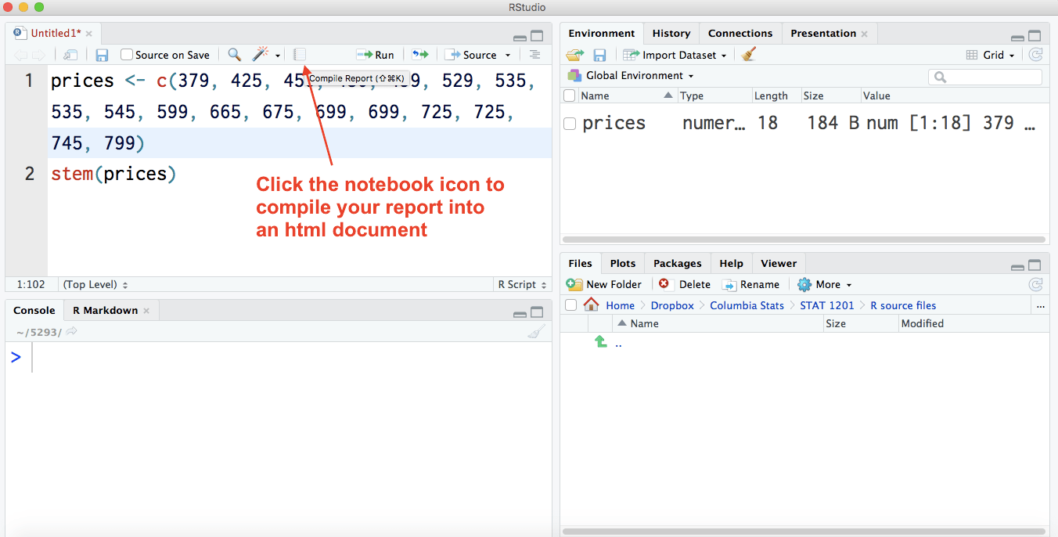Open the code tools wand dropdown arrow
The width and height of the screenshot is (1058, 537).
click(x=278, y=56)
